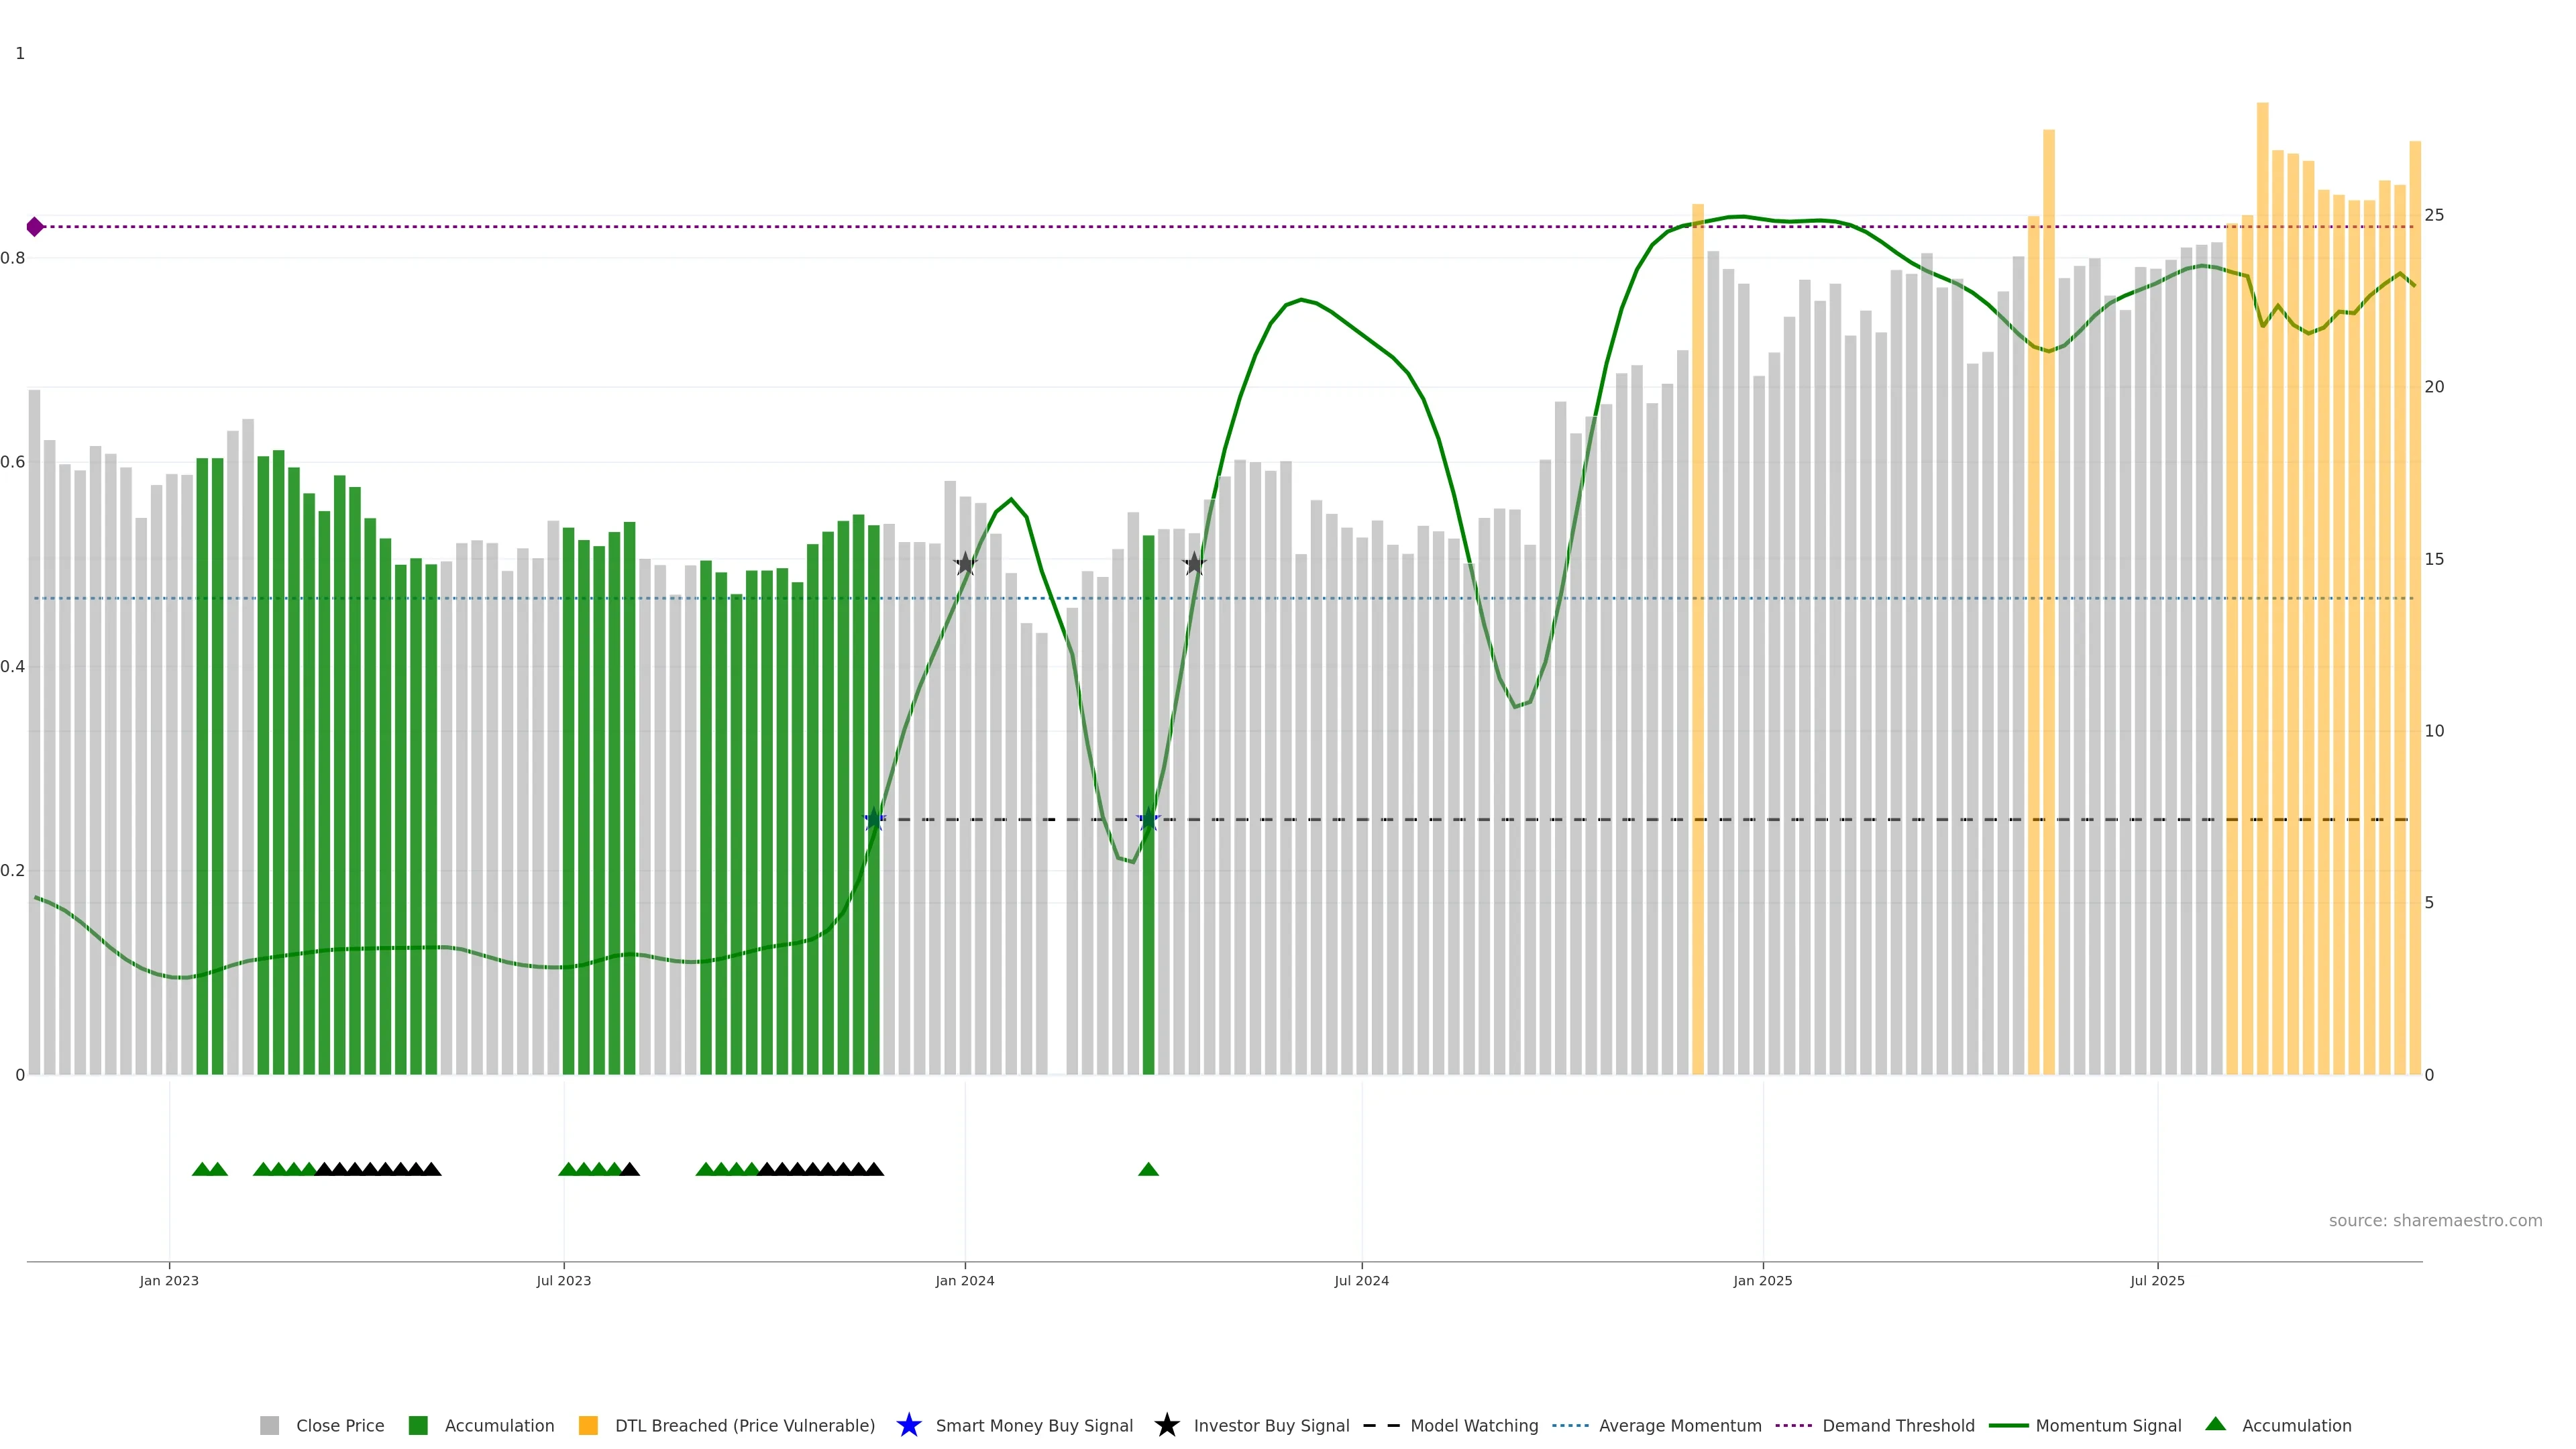Click the green Accumulation color swatch
The width and height of the screenshot is (2576, 1449).
point(418,1426)
